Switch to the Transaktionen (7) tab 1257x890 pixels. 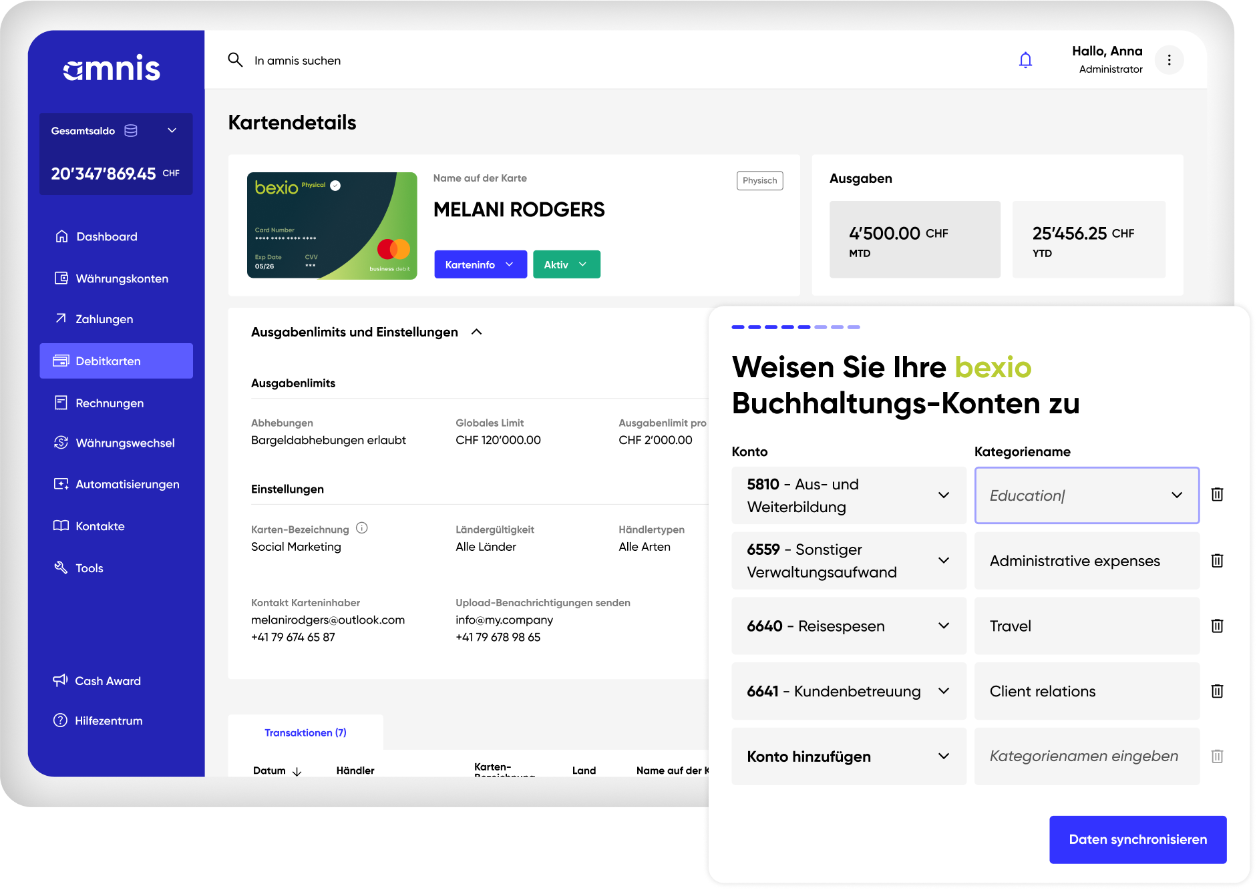click(x=305, y=732)
